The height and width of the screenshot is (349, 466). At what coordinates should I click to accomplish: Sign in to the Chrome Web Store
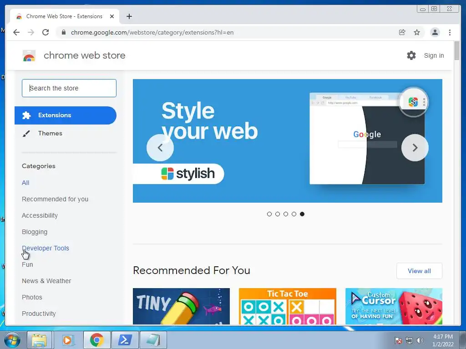434,55
